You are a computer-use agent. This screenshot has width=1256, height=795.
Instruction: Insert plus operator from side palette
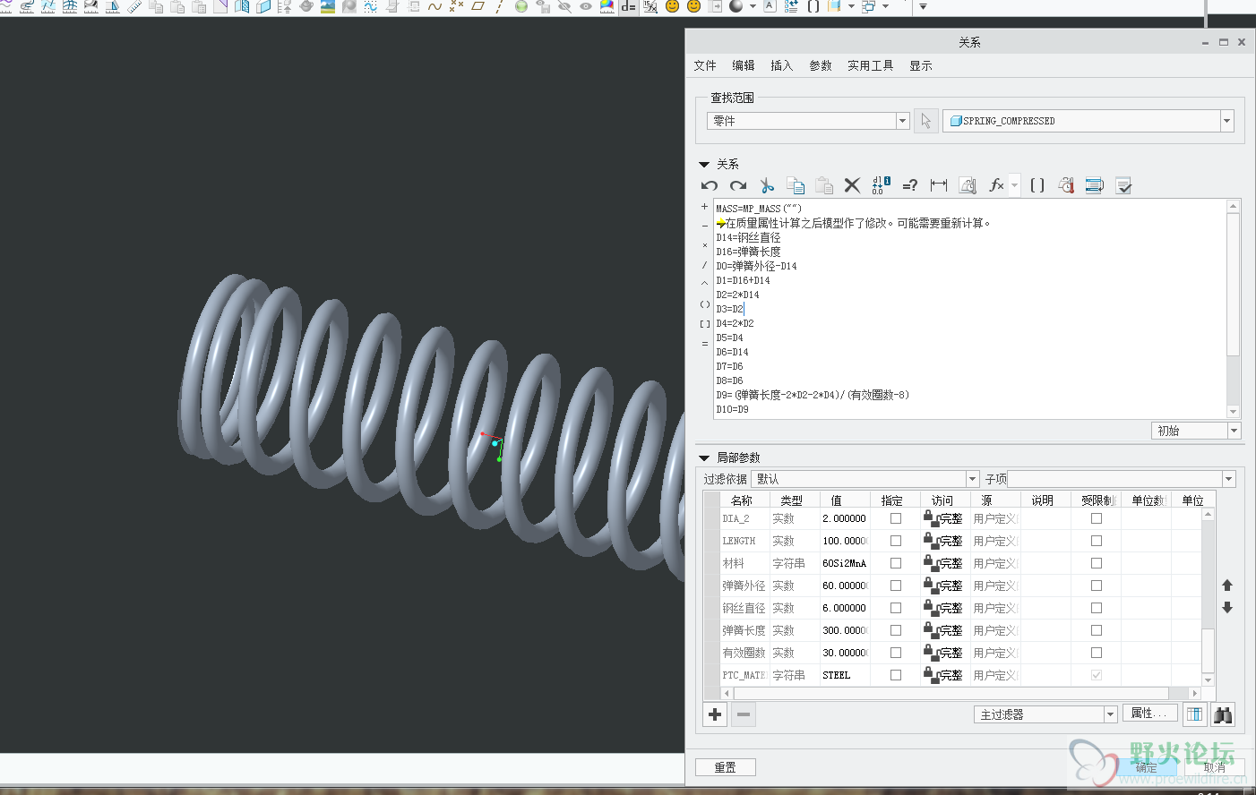coord(705,207)
